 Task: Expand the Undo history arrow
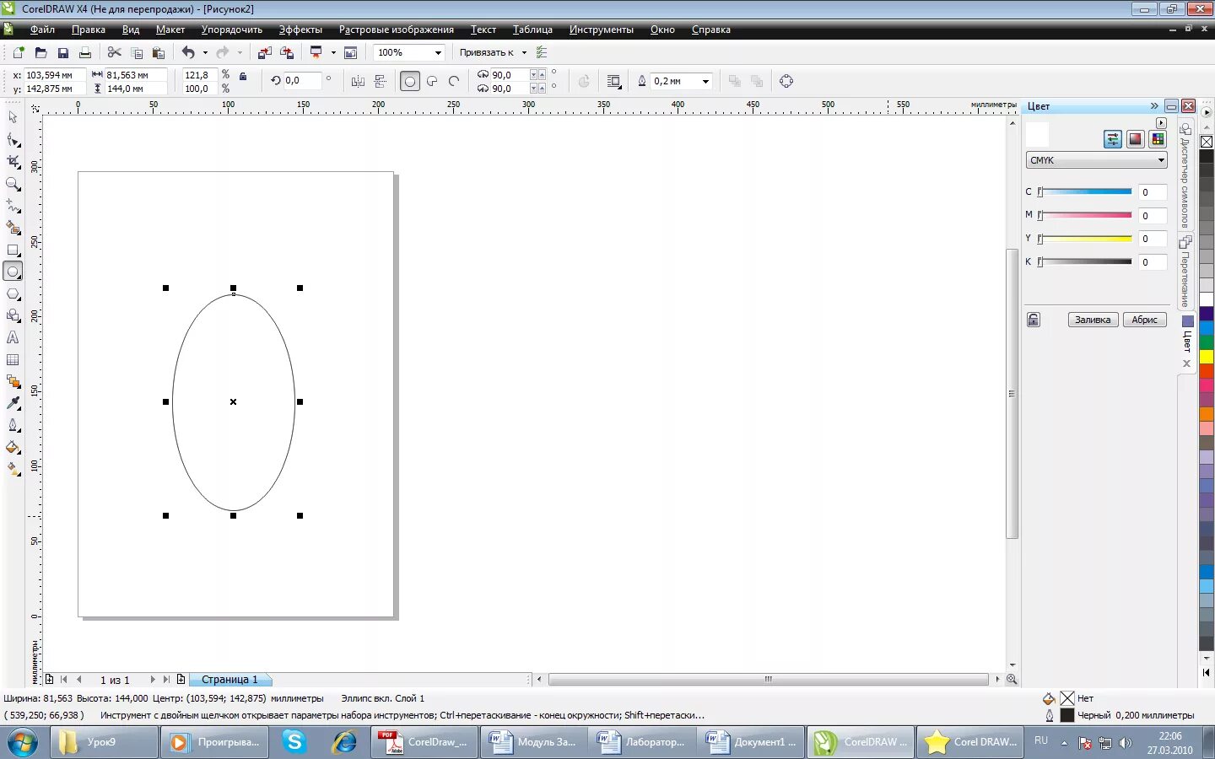pos(205,52)
